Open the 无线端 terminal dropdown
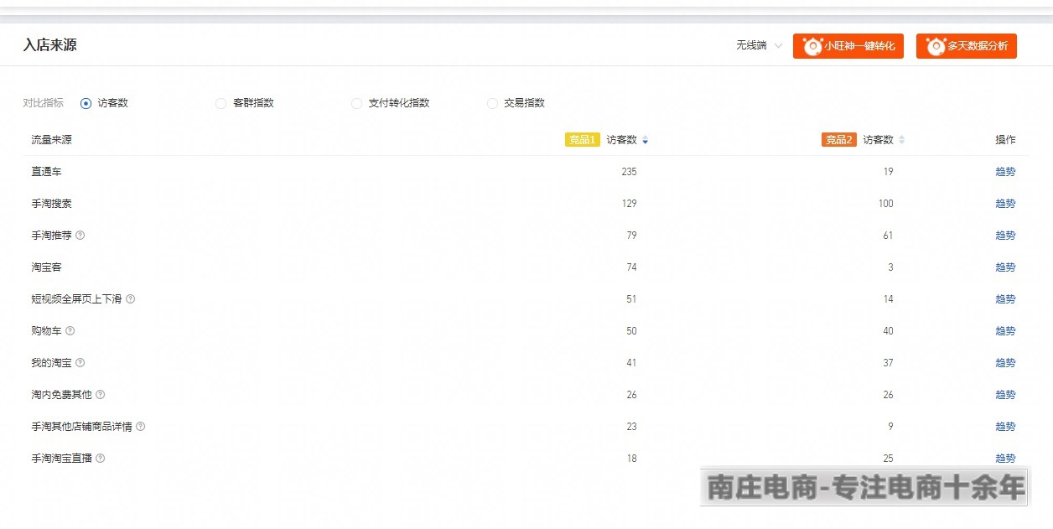The image size is (1053, 529). pos(756,46)
